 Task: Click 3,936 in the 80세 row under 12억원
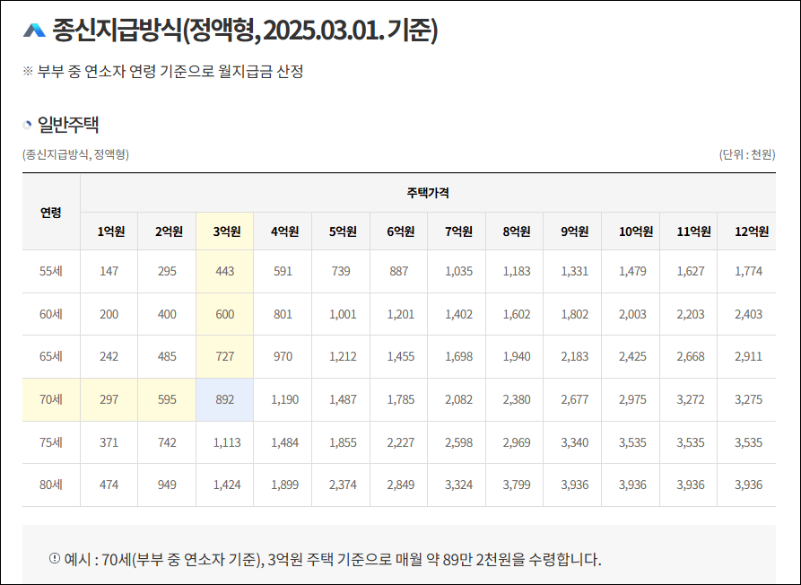[x=748, y=485]
